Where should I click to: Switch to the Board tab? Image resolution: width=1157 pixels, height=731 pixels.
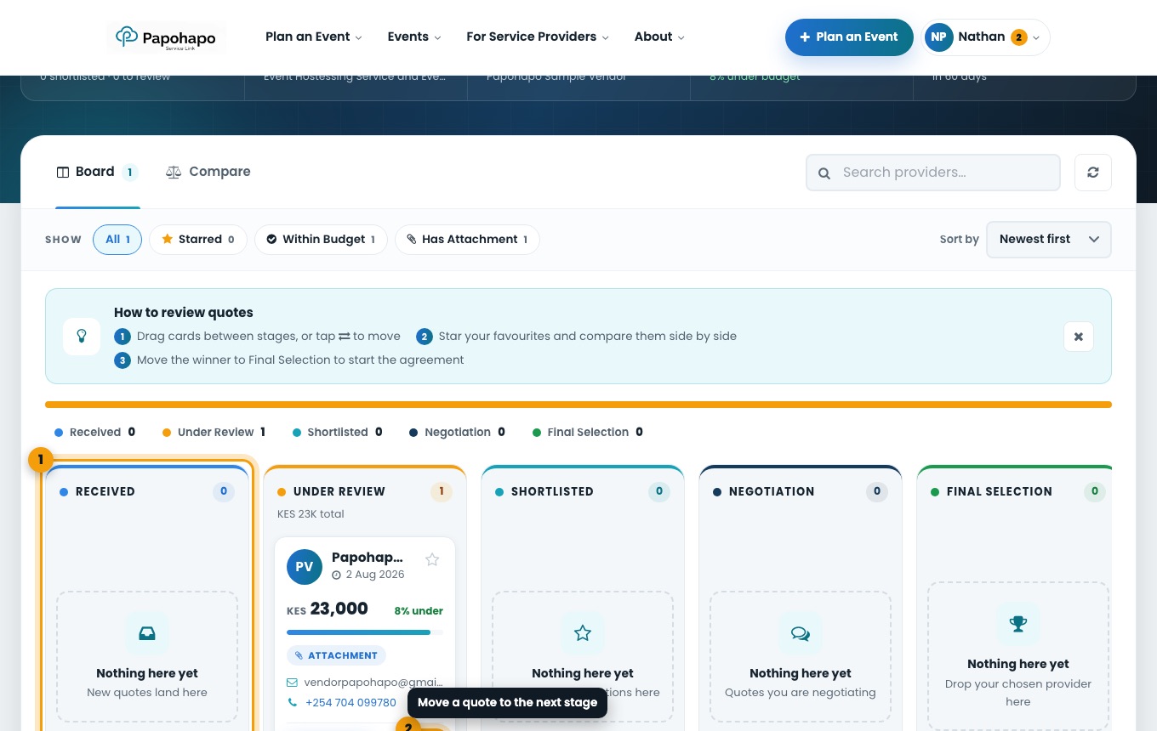pyautogui.click(x=97, y=172)
